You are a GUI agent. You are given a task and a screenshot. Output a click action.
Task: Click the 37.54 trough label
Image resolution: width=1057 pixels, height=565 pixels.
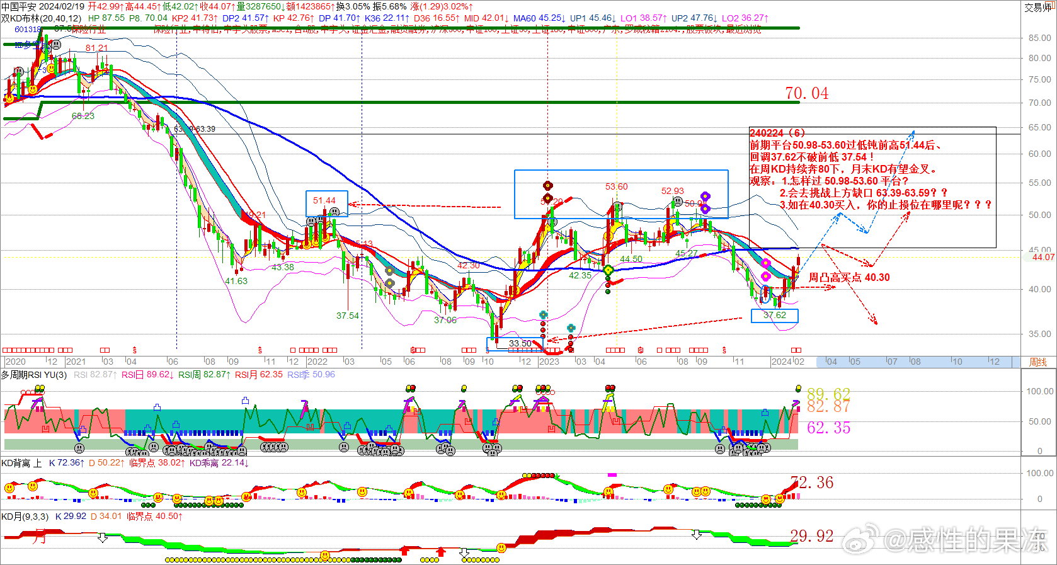point(348,316)
